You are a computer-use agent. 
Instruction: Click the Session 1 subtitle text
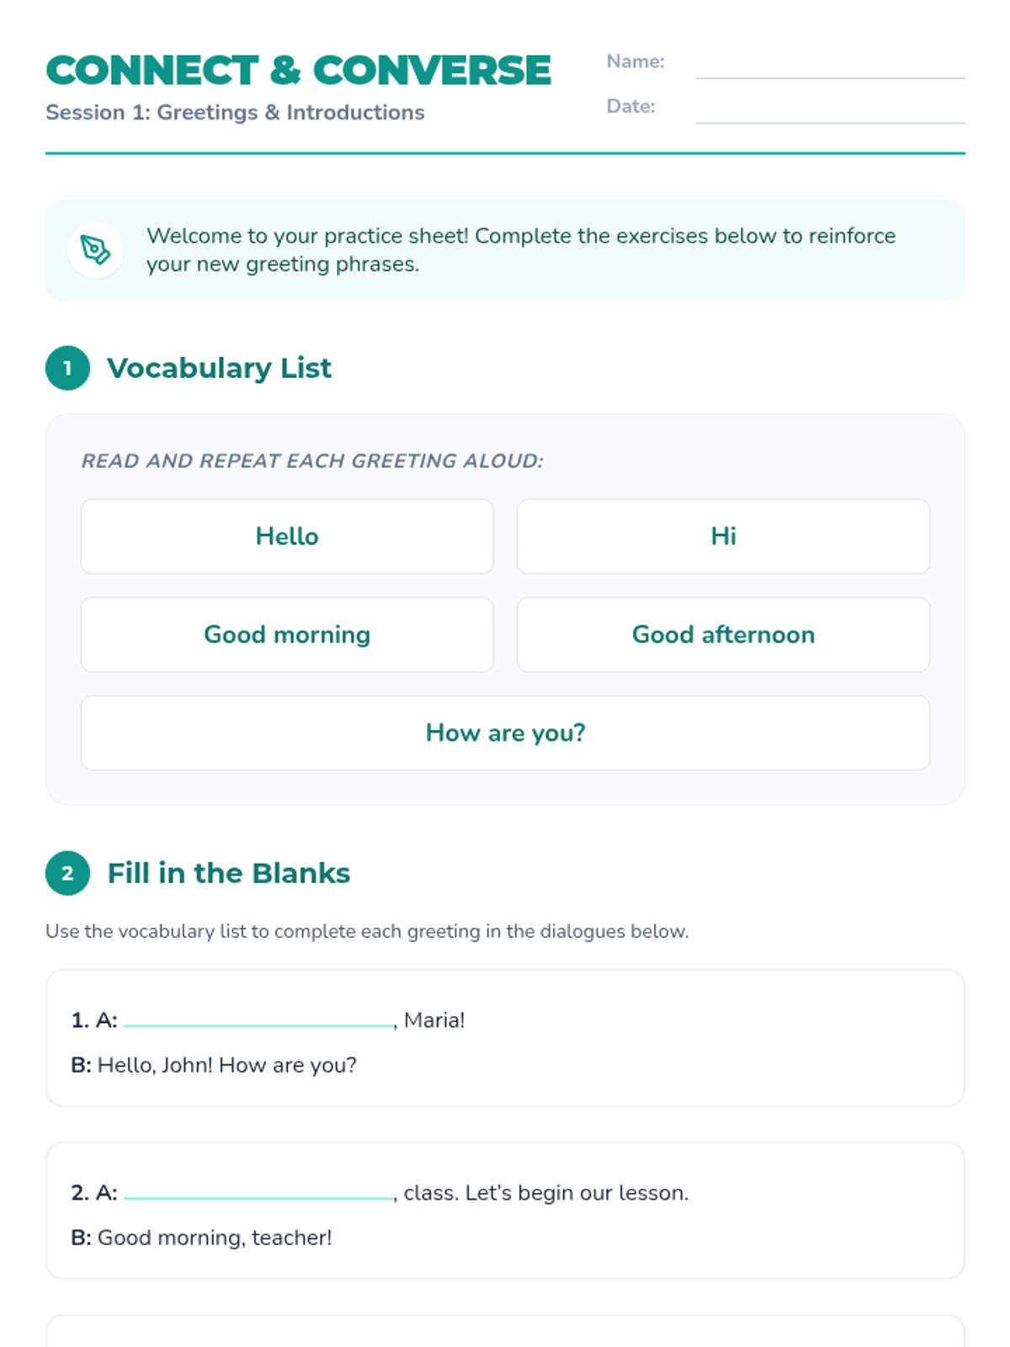coord(235,113)
